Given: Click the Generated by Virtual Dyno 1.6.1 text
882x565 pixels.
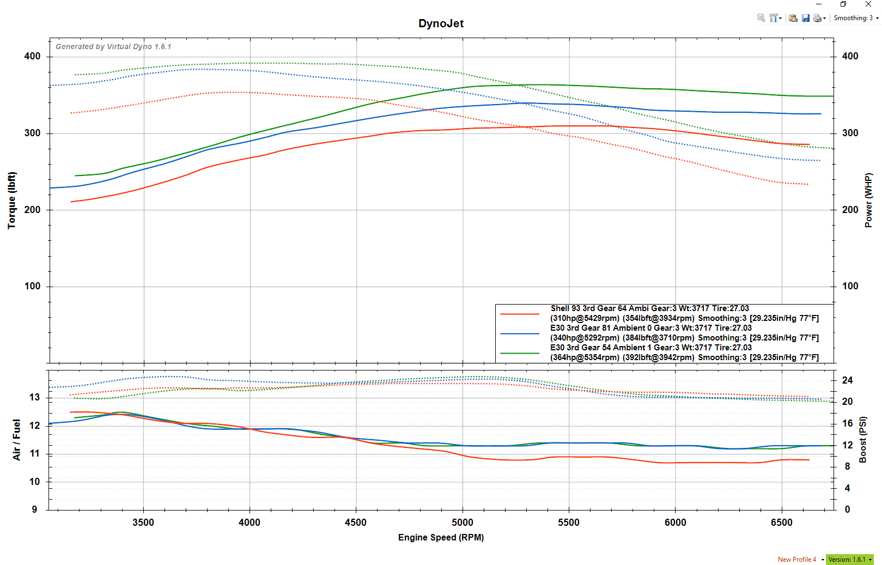Looking at the screenshot, I should [113, 46].
